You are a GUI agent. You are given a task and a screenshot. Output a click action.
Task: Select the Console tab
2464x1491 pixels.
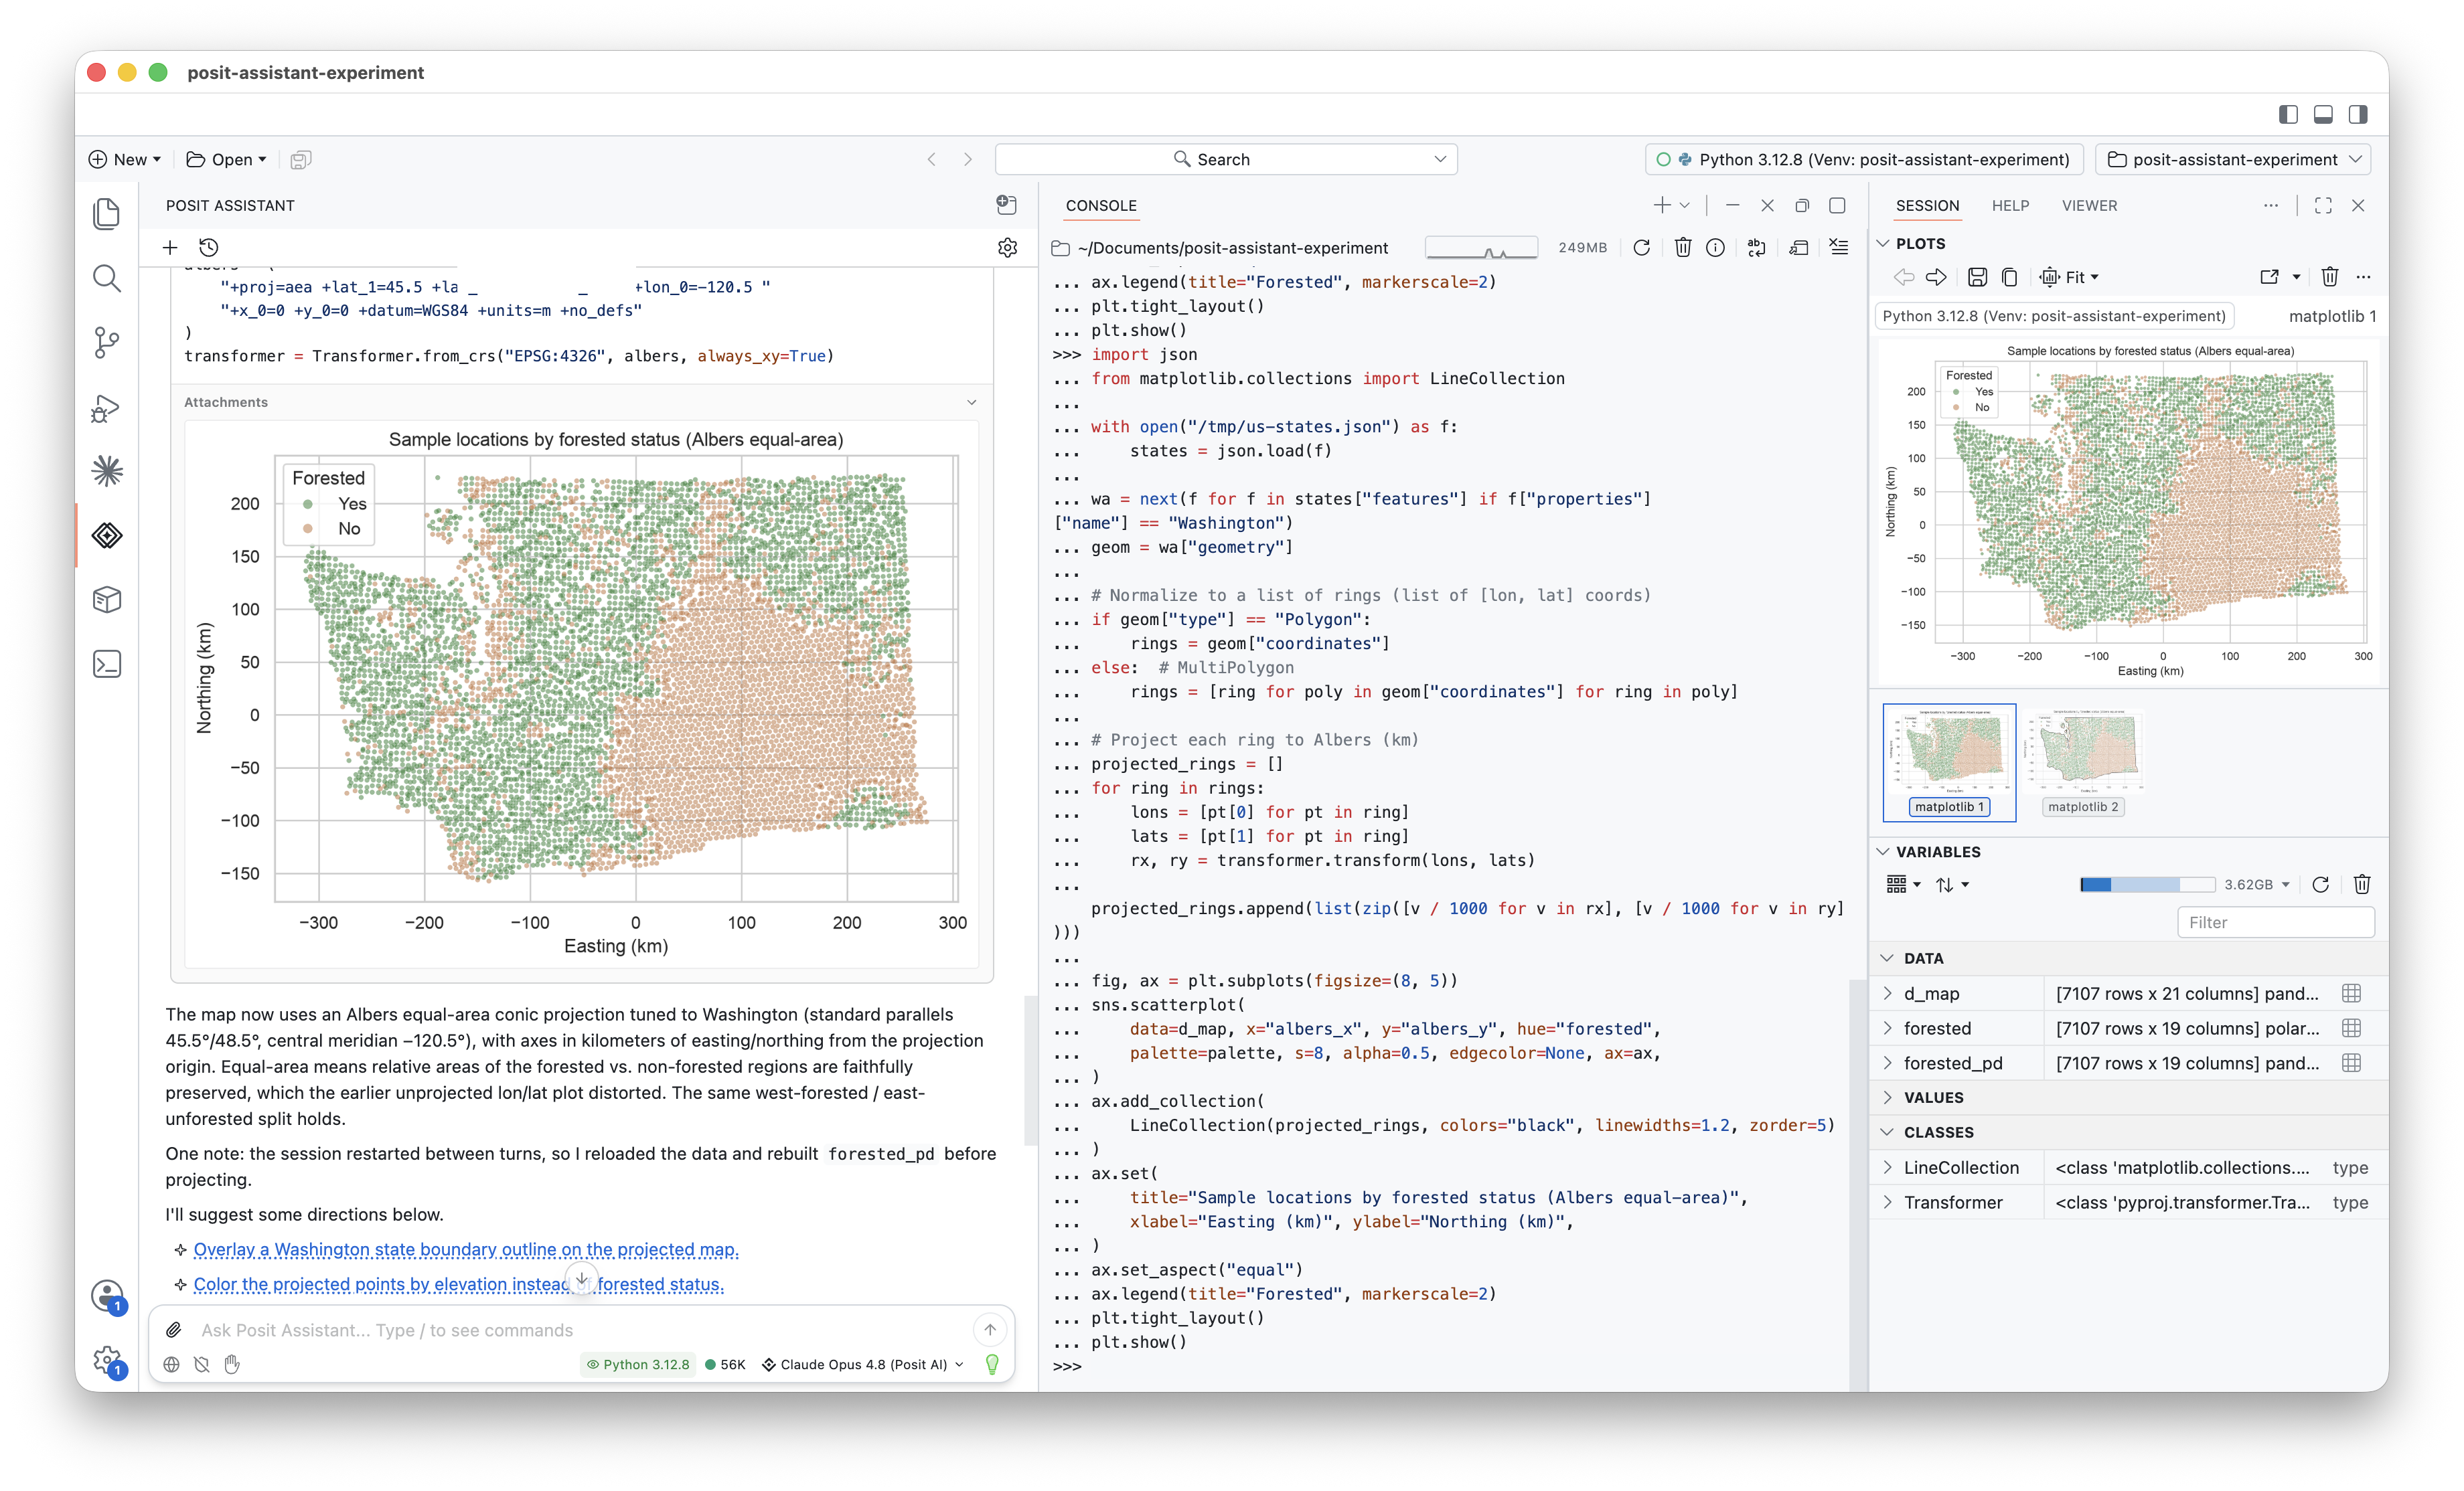click(x=1101, y=205)
